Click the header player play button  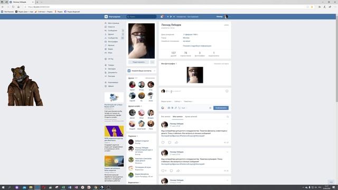click(171, 16)
